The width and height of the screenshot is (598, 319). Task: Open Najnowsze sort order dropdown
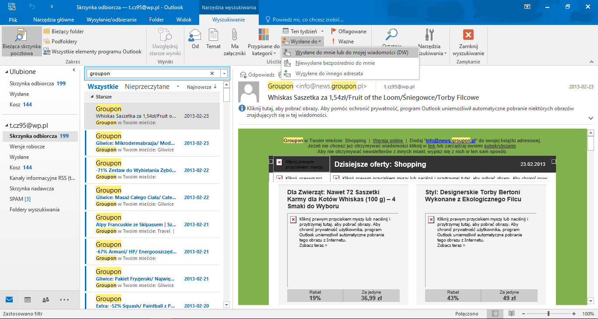click(202, 87)
